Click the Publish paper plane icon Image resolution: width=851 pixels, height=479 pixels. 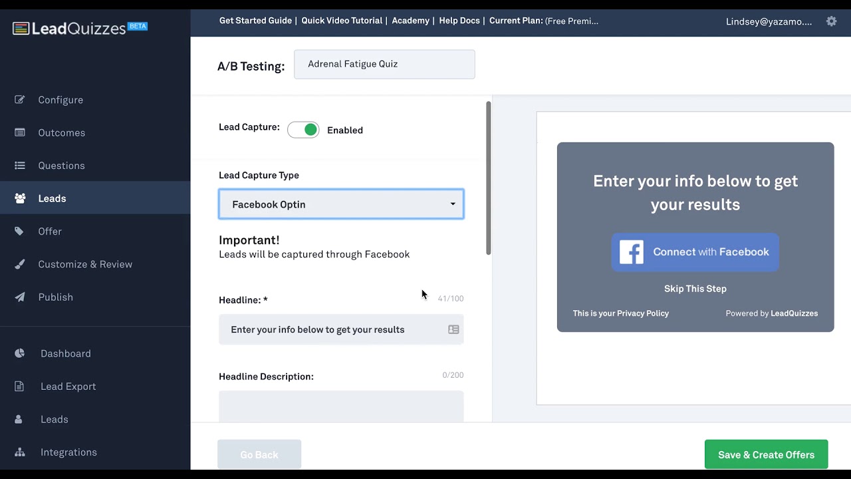(20, 297)
